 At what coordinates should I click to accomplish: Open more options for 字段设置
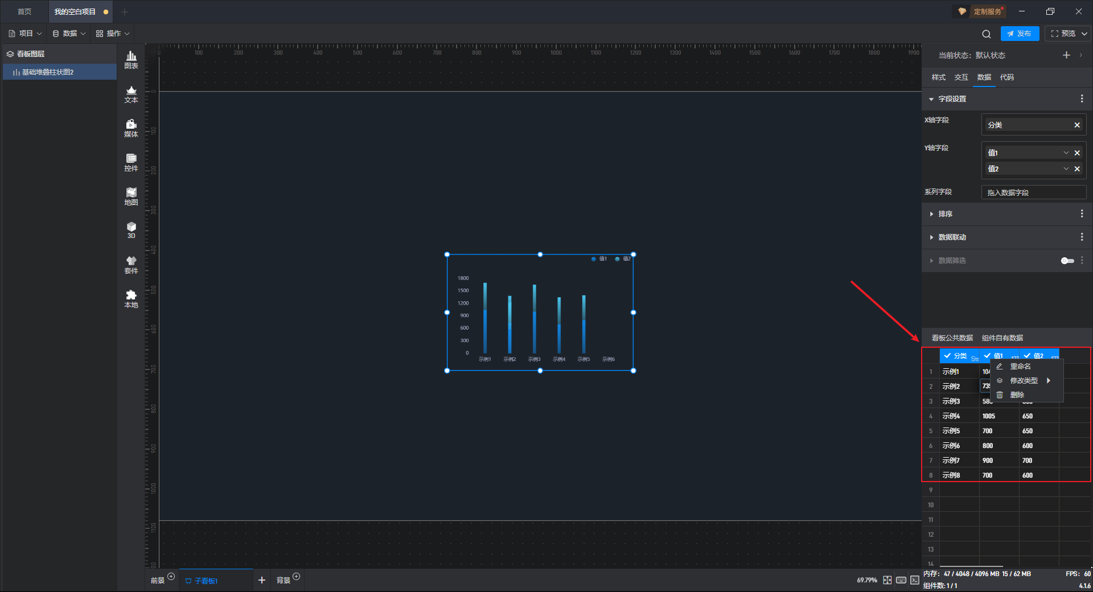[1082, 99]
